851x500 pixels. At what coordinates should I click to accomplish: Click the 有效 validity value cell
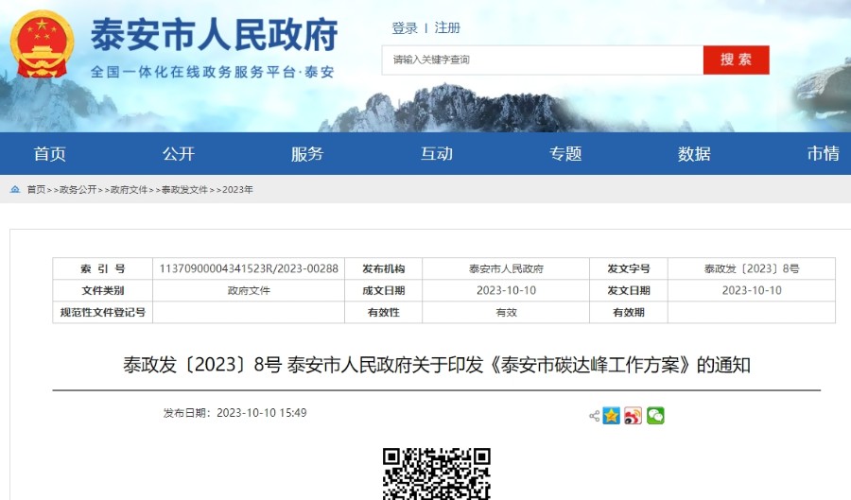pyautogui.click(x=506, y=312)
